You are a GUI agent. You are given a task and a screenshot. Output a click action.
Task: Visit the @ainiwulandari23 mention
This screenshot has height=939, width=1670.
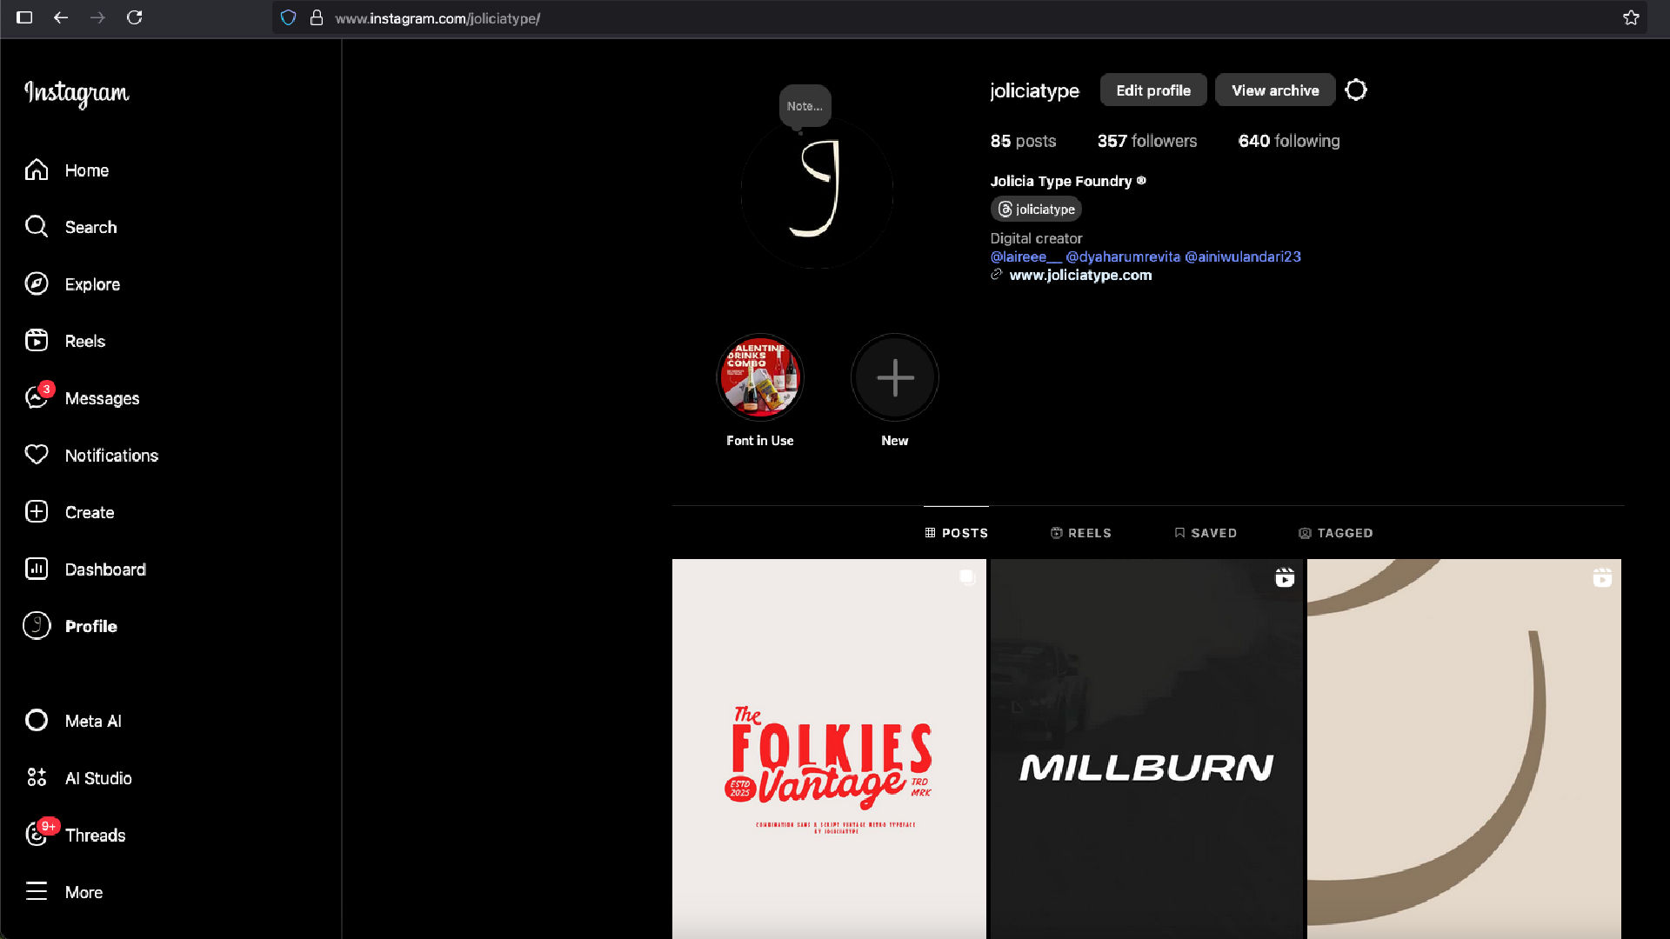point(1243,256)
